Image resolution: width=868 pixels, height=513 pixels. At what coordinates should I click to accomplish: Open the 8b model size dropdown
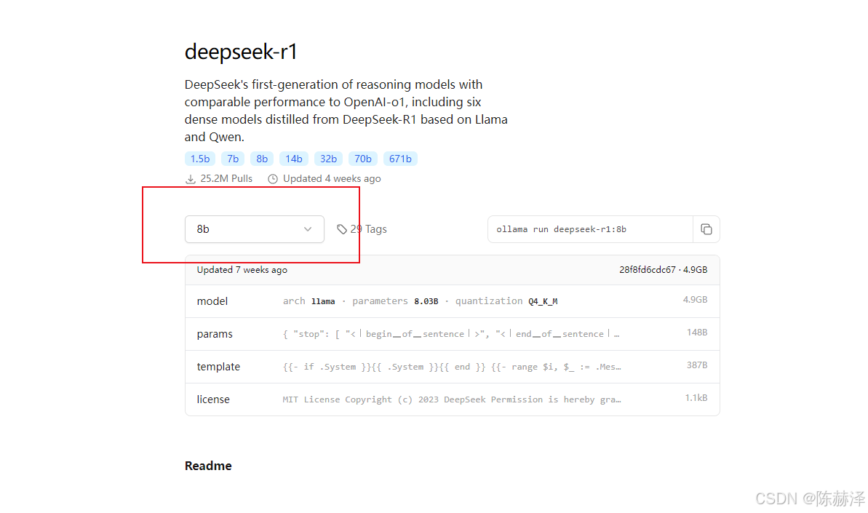coord(255,229)
